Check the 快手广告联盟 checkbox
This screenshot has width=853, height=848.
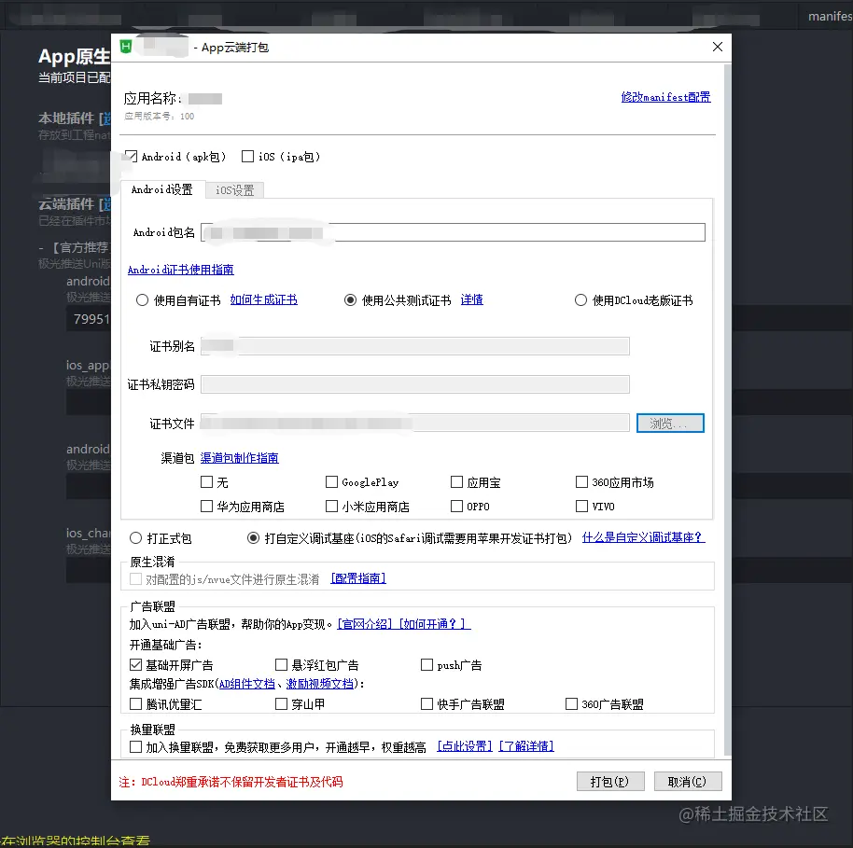pos(427,703)
